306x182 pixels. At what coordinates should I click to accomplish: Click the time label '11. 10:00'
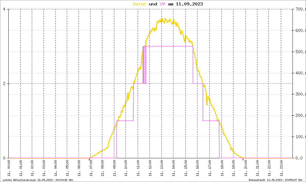coord(126,168)
